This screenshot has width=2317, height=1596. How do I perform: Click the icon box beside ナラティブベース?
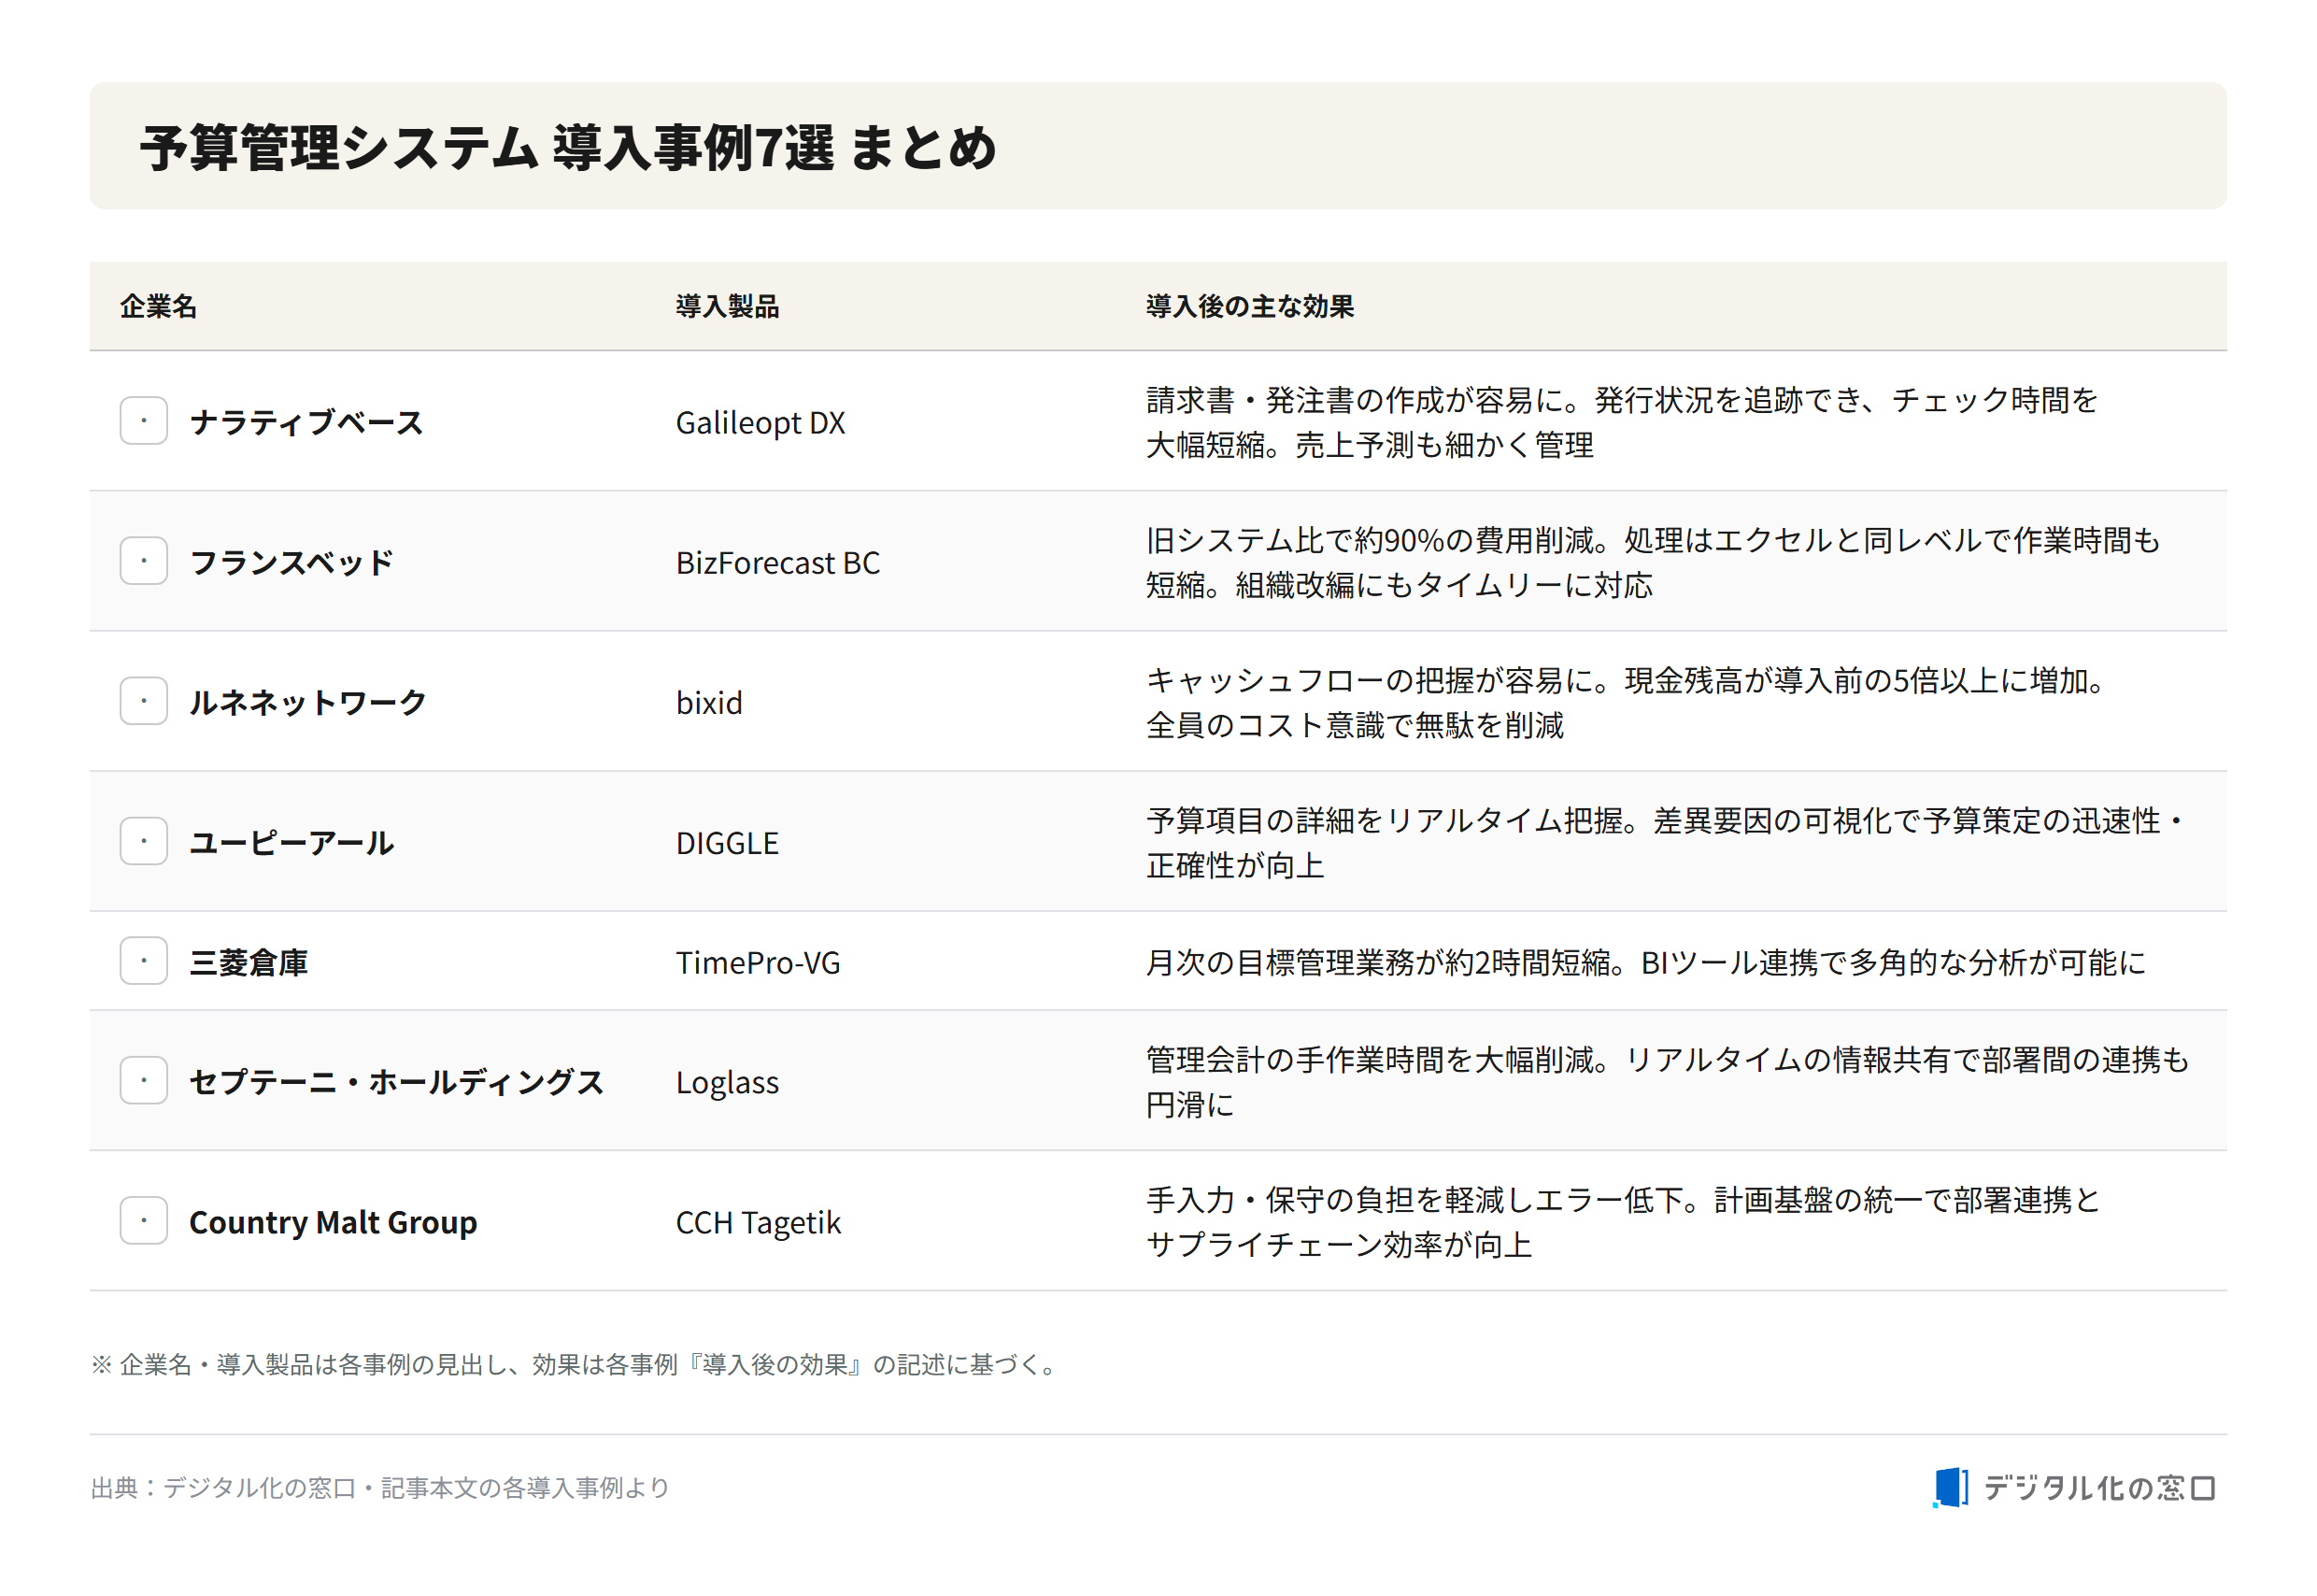144,421
